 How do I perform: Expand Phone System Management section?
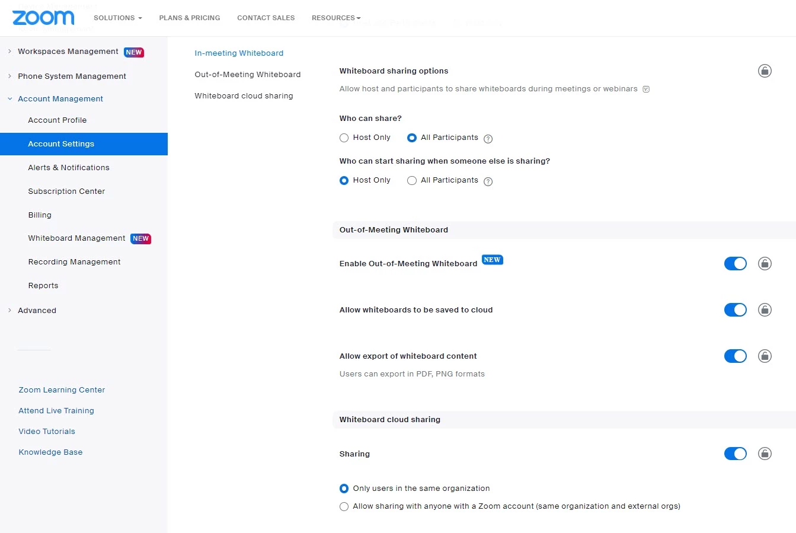tap(9, 76)
